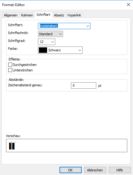
Task: Click the Zeichenabstand genau input field
Action: [x=84, y=85]
